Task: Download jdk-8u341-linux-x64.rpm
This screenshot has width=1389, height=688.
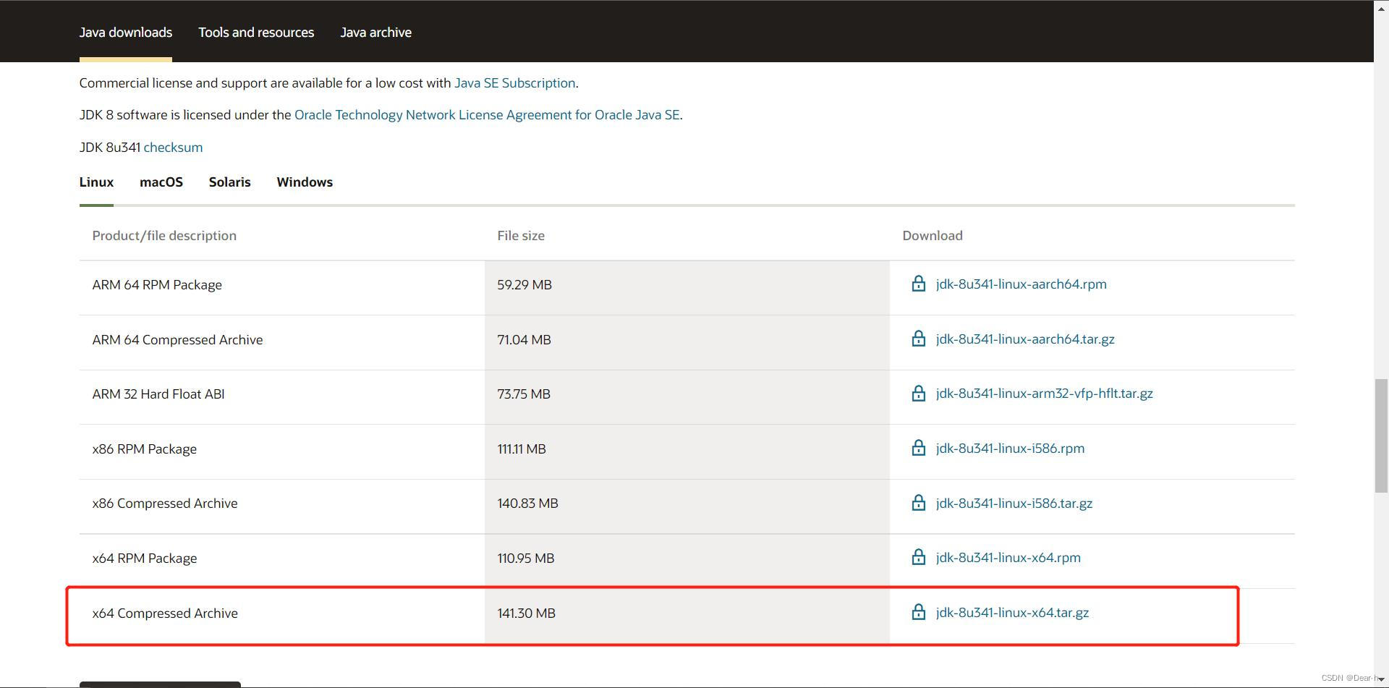Action: click(1008, 558)
